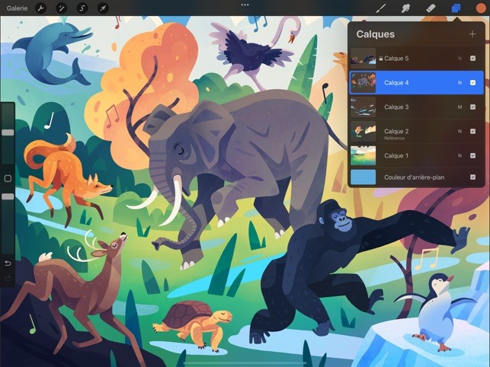Uncheck visibility of Calque 3

pos(472,107)
